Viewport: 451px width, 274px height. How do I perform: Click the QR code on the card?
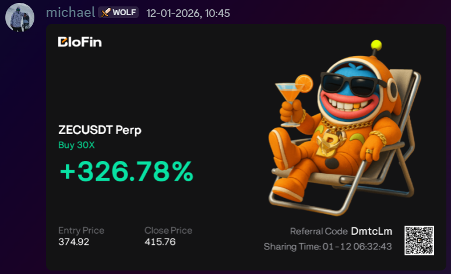419,240
